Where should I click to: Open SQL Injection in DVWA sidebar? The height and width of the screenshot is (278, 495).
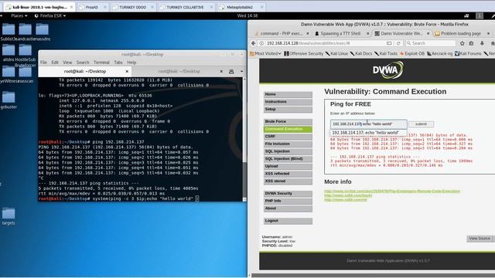(x=288, y=151)
